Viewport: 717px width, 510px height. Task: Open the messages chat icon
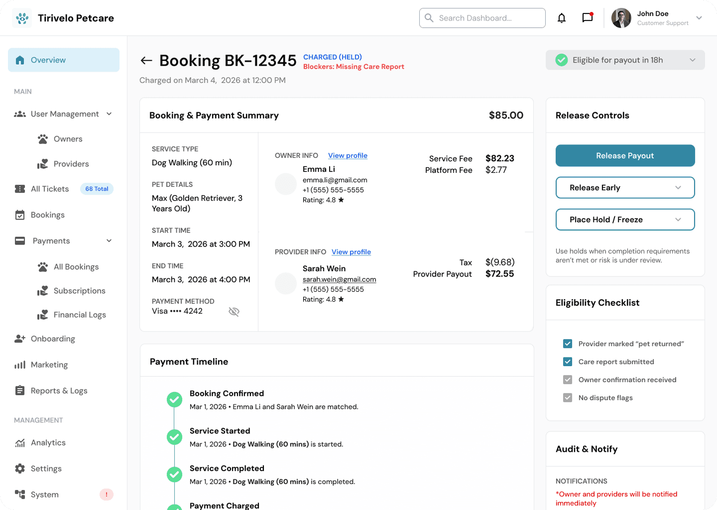588,18
